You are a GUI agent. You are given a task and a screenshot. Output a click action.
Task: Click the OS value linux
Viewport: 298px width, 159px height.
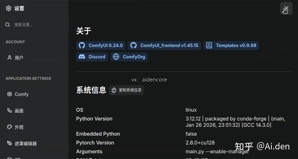[x=191, y=110]
